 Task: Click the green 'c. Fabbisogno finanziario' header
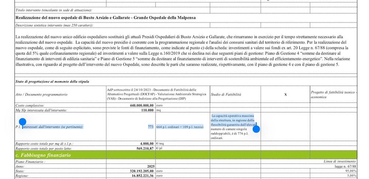tap(186, 155)
